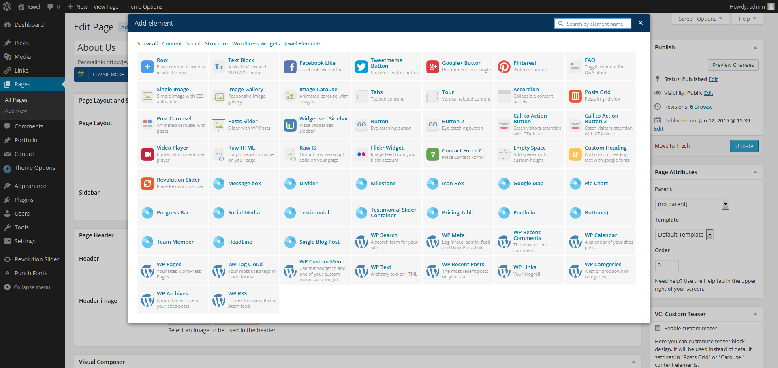
Task: Click the WordPress logo in admin bar
Action: tap(7, 6)
